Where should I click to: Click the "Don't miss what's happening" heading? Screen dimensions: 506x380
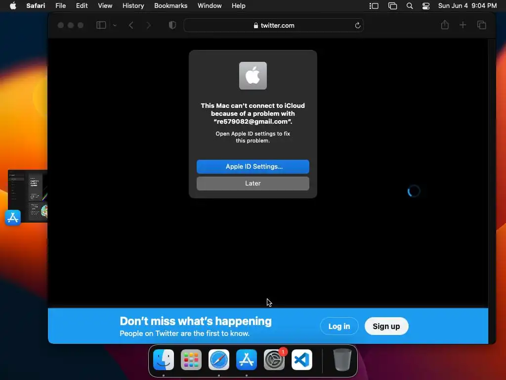click(x=196, y=321)
